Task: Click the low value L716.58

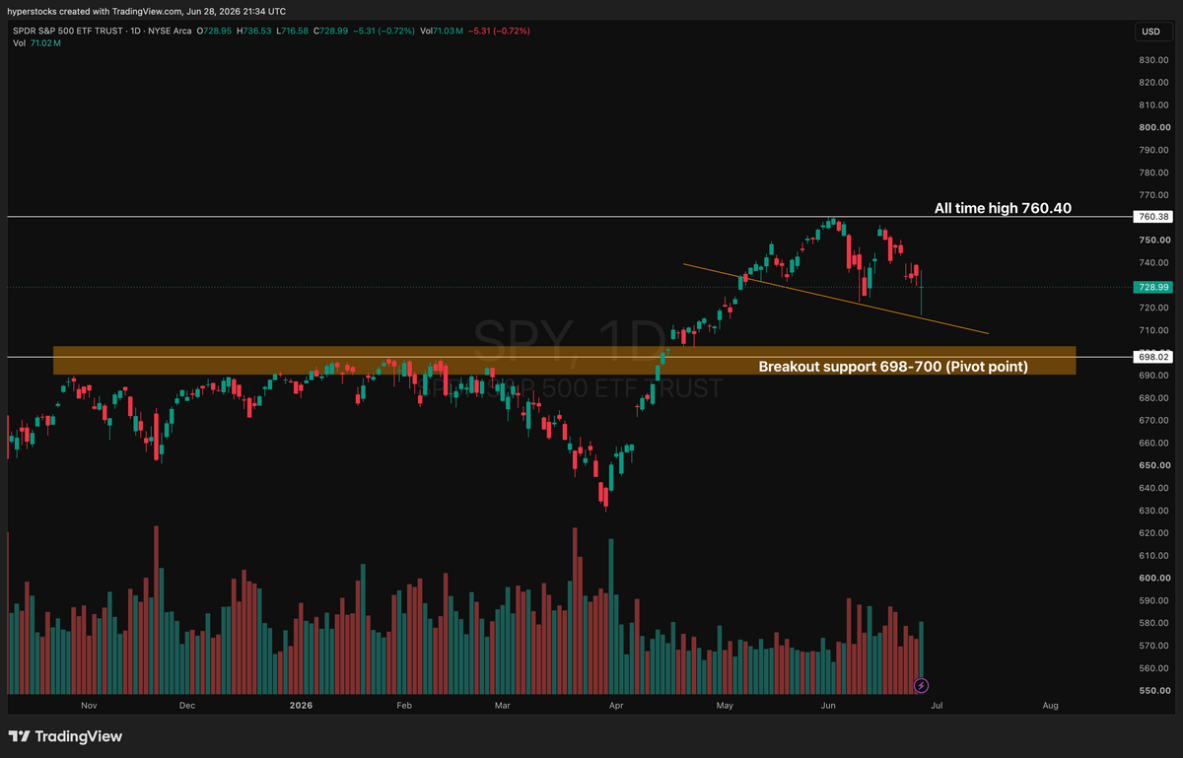Action: tap(294, 32)
